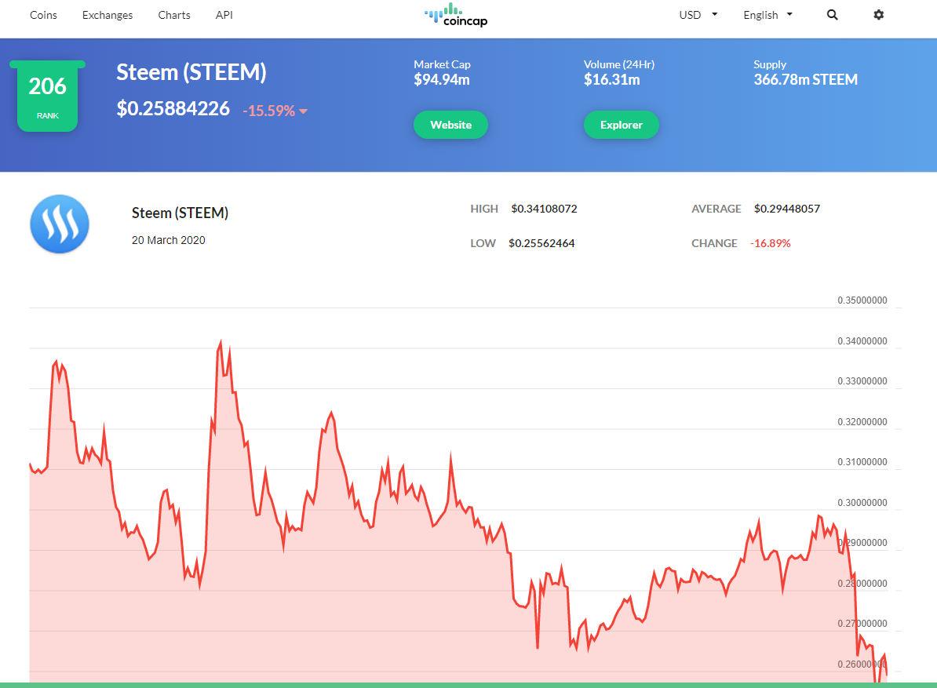Viewport: 937px width, 688px height.
Task: Click the Supply value 366.78m STEEM
Action: [x=805, y=79]
